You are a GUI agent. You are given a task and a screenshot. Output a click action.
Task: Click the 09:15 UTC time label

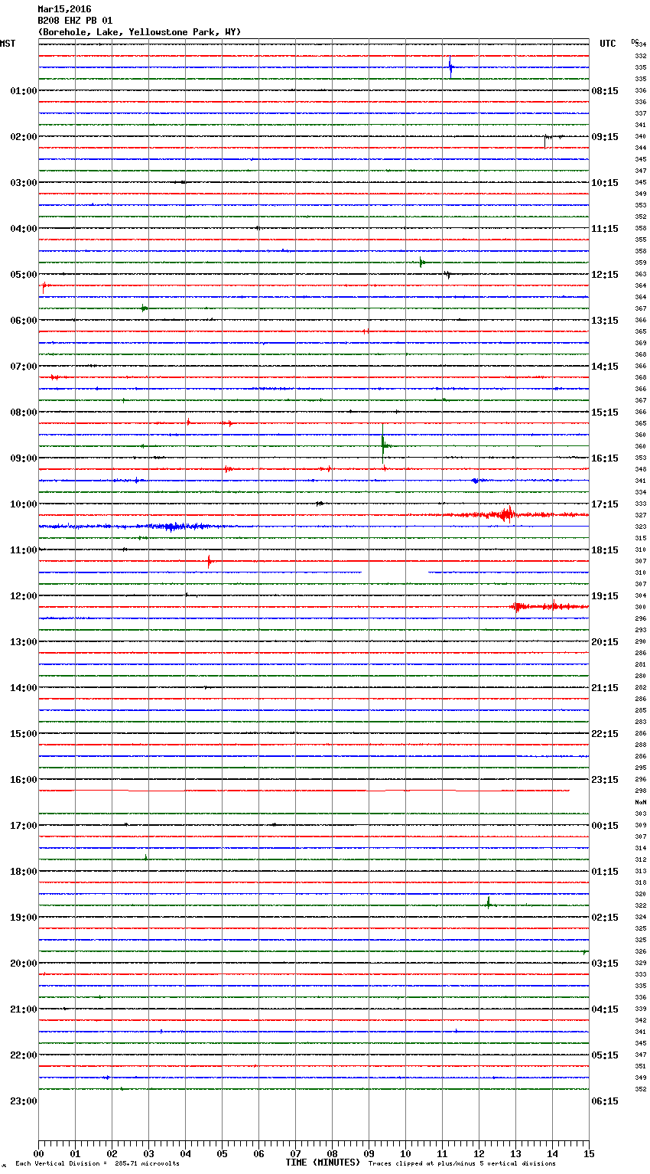tap(605, 137)
